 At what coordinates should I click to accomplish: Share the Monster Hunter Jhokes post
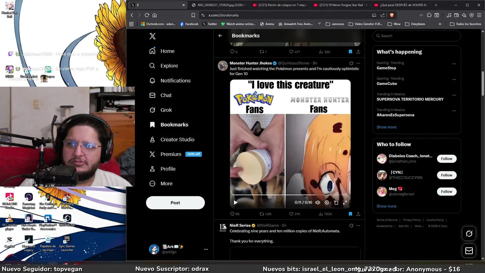coord(358,214)
